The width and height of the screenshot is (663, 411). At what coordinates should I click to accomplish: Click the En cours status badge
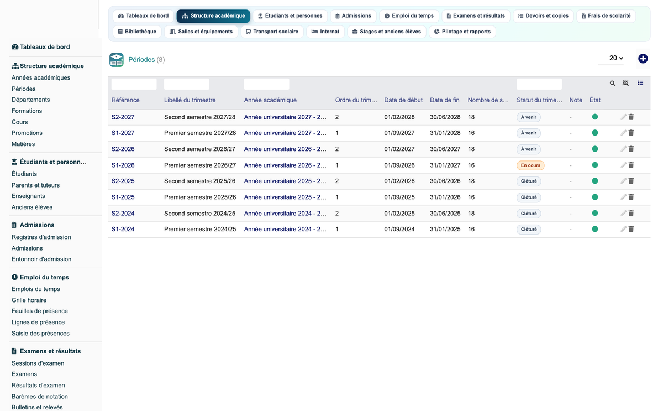point(530,165)
